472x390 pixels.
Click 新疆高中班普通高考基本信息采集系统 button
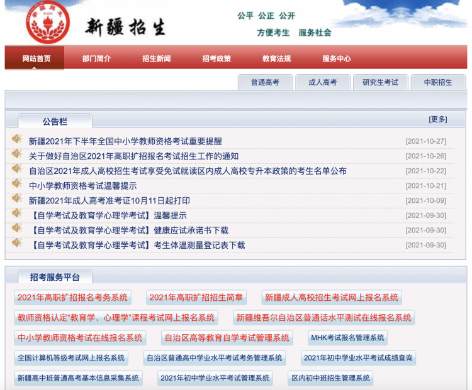click(78, 378)
